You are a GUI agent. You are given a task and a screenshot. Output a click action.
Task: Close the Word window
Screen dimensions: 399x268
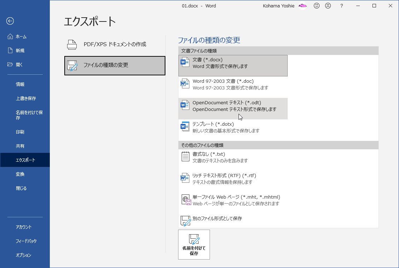click(391, 6)
